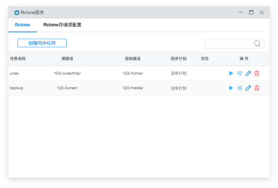This screenshot has height=188, width=278.
Task: Click the Rclone app logo in title bar
Action: pyautogui.click(x=17, y=13)
